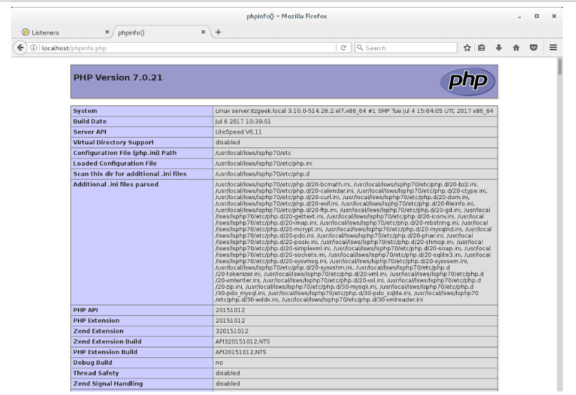Select the phpinfo() tab
576x395 pixels.
(x=162, y=32)
